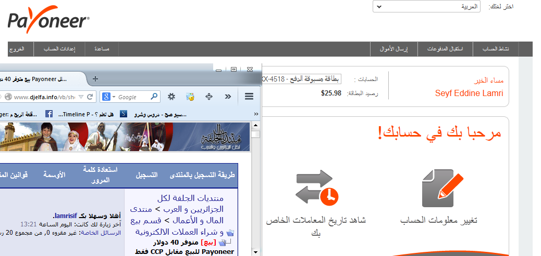The width and height of the screenshot is (541, 256).
Task: Click the forum page scrollbar down arrow
Action: pos(256,252)
